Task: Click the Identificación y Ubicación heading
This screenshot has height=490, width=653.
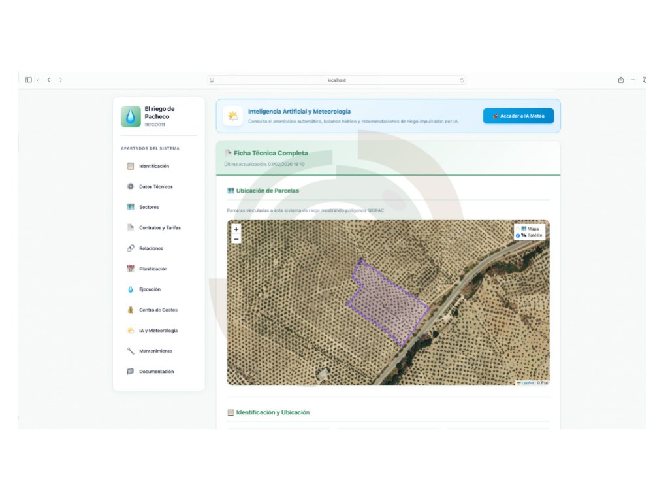Action: click(x=273, y=412)
